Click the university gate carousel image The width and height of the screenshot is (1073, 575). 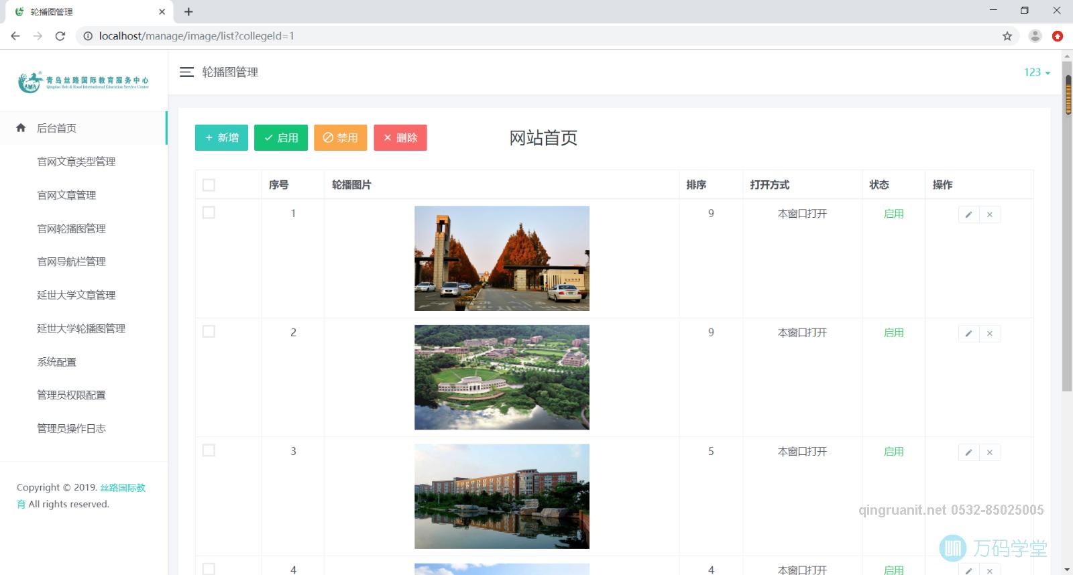pos(502,258)
